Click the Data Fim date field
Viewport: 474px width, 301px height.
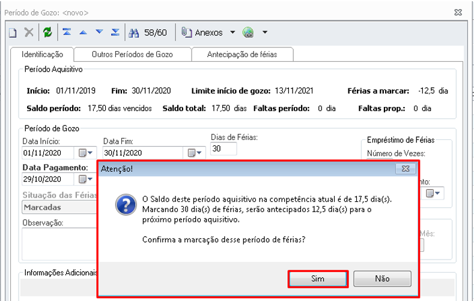tap(142, 153)
